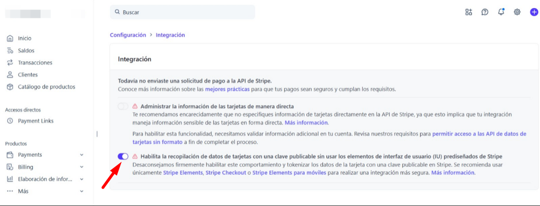Expand the Elaboración de informes chevron
The height and width of the screenshot is (206, 540).
(x=82, y=179)
